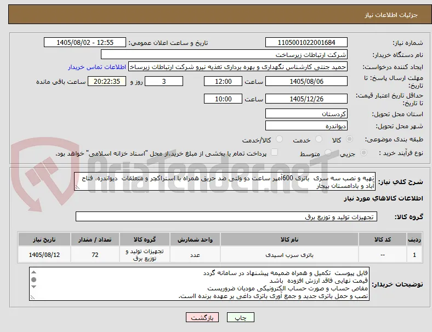This screenshot has width=432, height=332.
Task: Click quantity cell showing 72
Action: point(95,255)
